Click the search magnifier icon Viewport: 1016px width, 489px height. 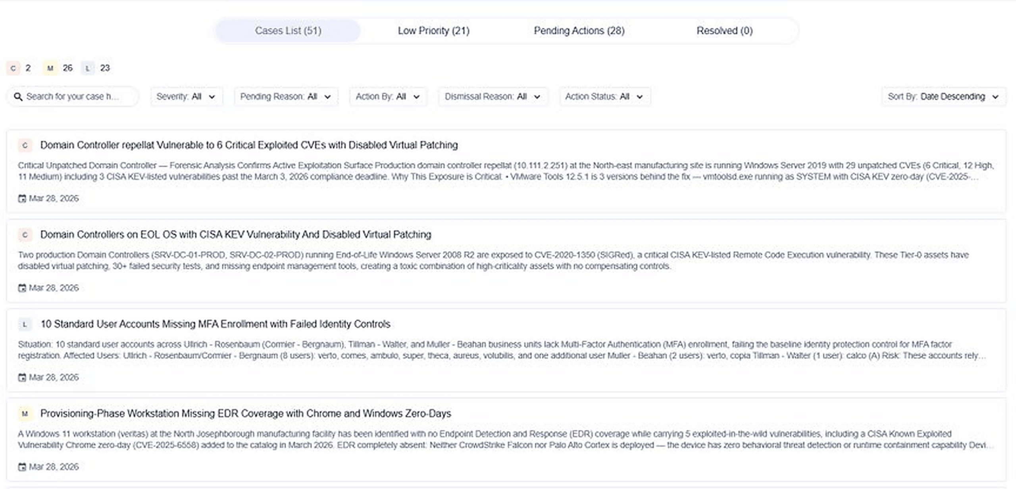point(18,97)
